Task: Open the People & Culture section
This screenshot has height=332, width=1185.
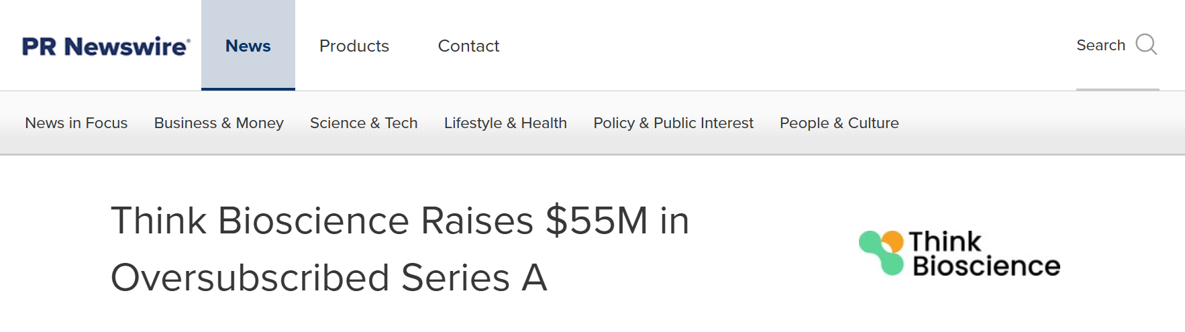Action: 839,123
